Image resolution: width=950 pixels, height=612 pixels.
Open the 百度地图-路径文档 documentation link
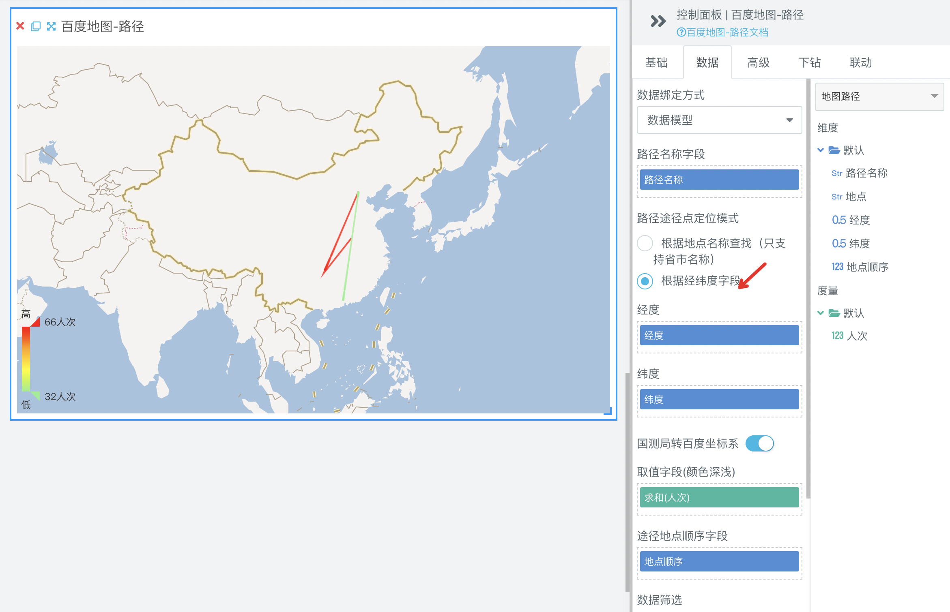point(727,32)
